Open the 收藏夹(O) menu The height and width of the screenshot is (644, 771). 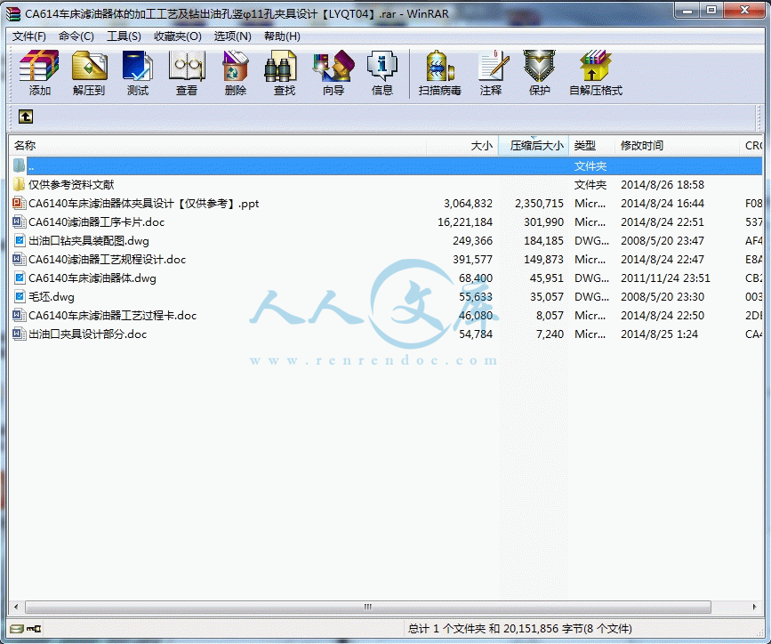click(178, 36)
